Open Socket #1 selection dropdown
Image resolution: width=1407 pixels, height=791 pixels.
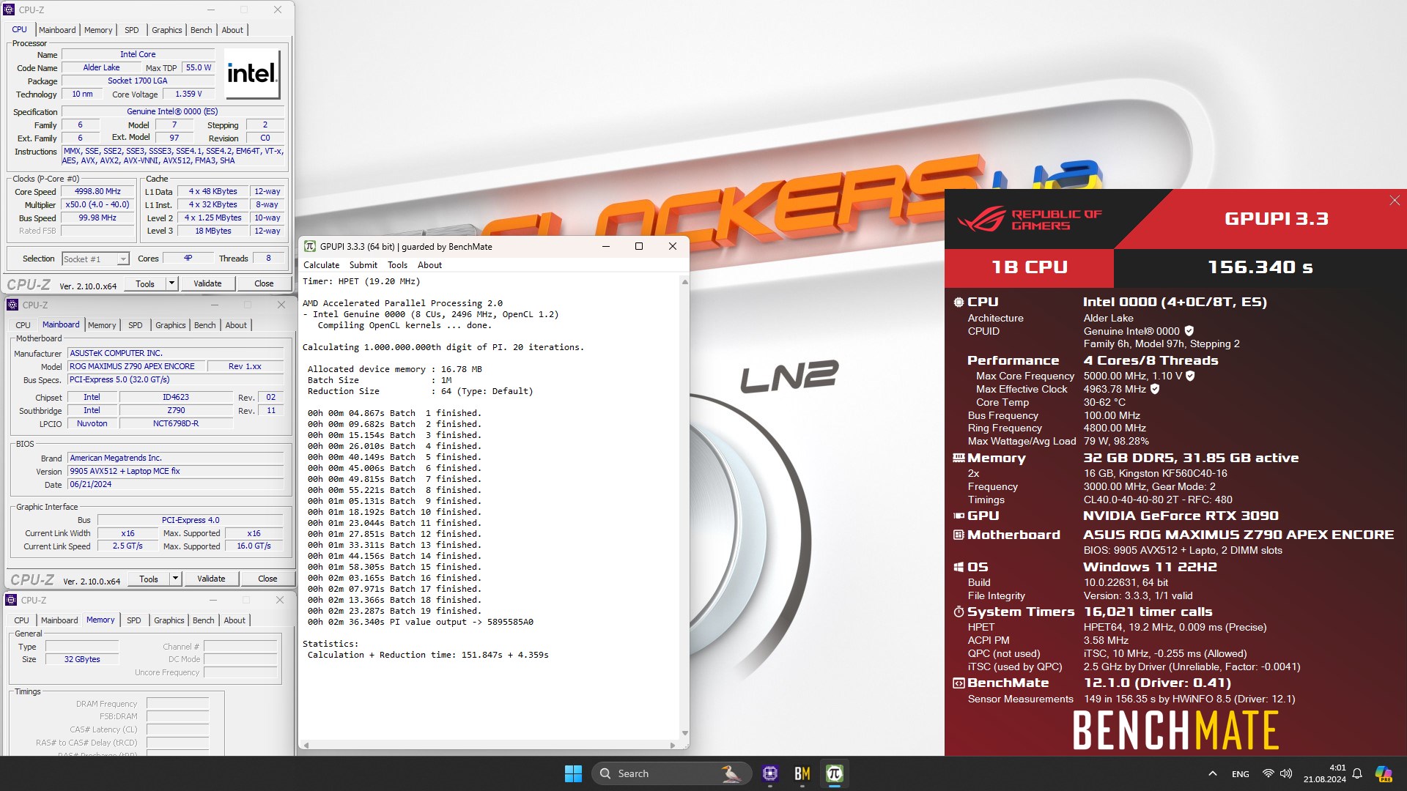95,259
